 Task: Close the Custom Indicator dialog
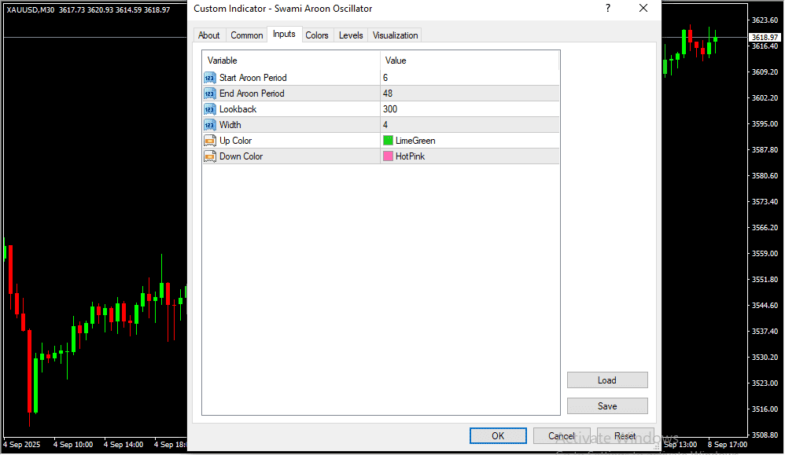tap(643, 9)
